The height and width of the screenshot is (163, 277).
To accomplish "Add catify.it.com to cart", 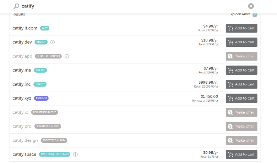I will click(x=241, y=28).
